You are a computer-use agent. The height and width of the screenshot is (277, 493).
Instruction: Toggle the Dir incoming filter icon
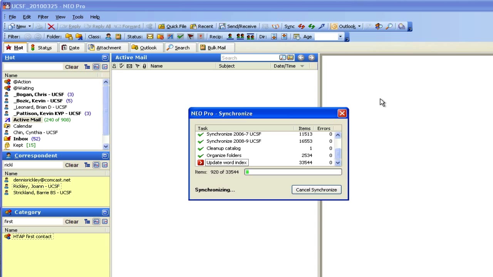tap(274, 37)
